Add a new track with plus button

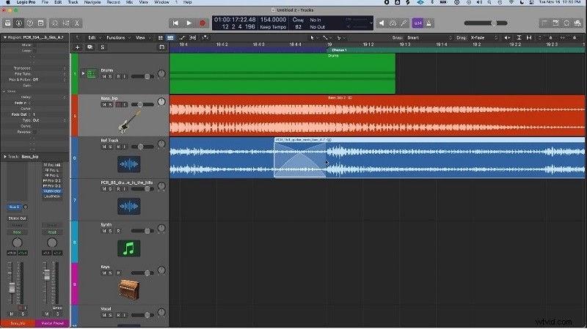78,48
